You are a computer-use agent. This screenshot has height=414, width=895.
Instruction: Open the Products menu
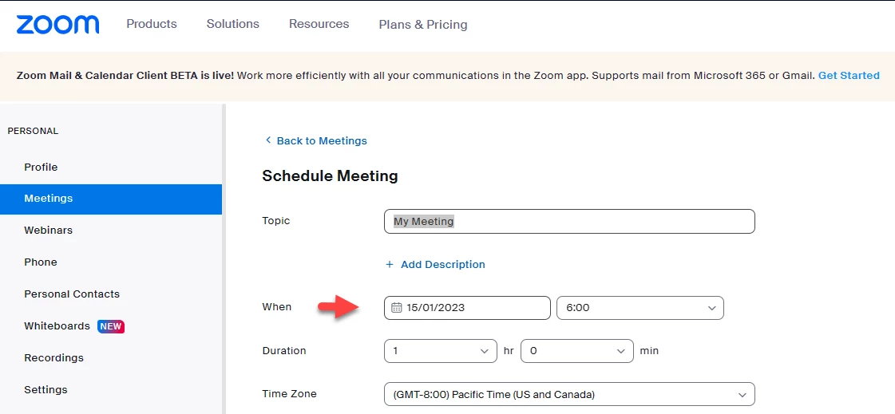click(x=152, y=24)
